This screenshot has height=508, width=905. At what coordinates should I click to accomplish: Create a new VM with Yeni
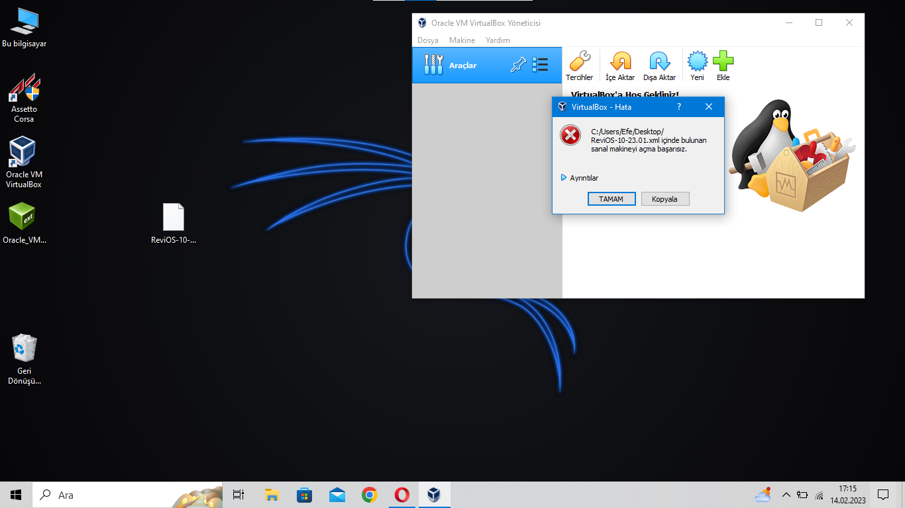coord(697,65)
